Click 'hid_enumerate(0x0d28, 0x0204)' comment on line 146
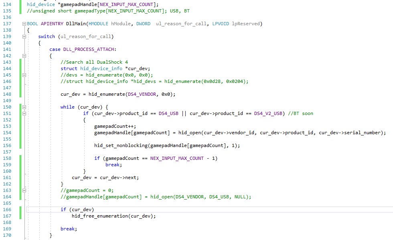This screenshot has height=240, width=393. (x=206, y=81)
